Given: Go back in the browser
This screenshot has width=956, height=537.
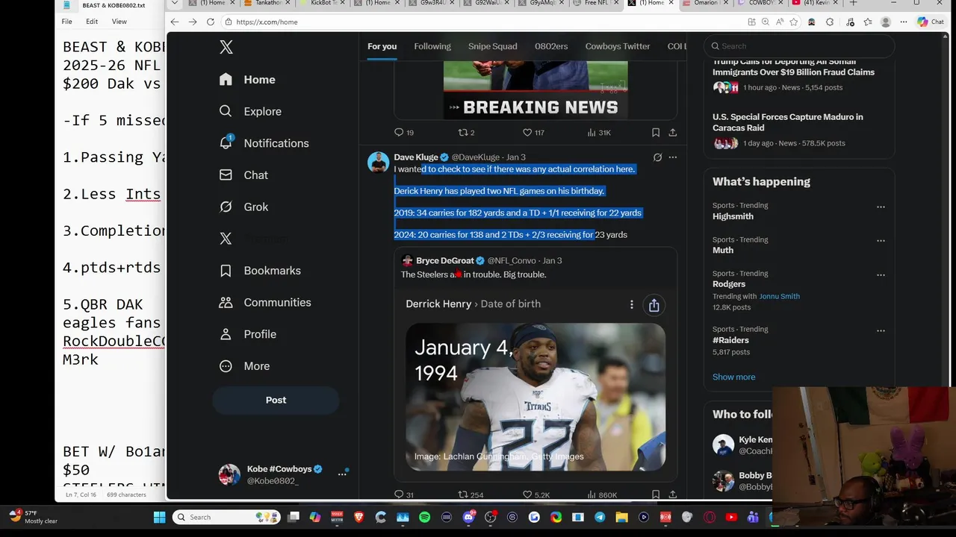Looking at the screenshot, I should pos(174,22).
